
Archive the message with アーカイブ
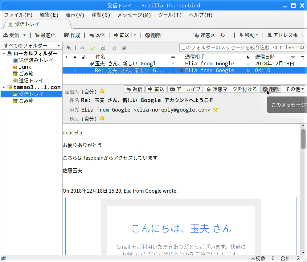[x=185, y=89]
